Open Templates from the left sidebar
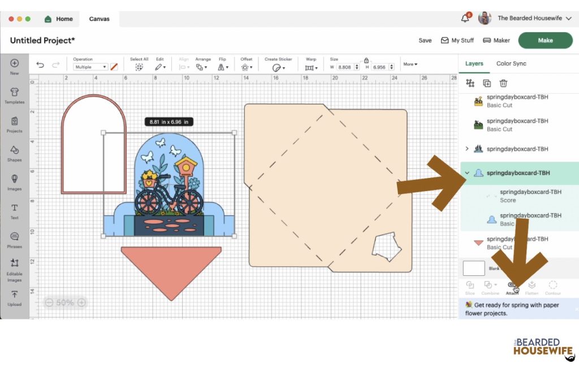The height and width of the screenshot is (368, 579). (x=15, y=96)
